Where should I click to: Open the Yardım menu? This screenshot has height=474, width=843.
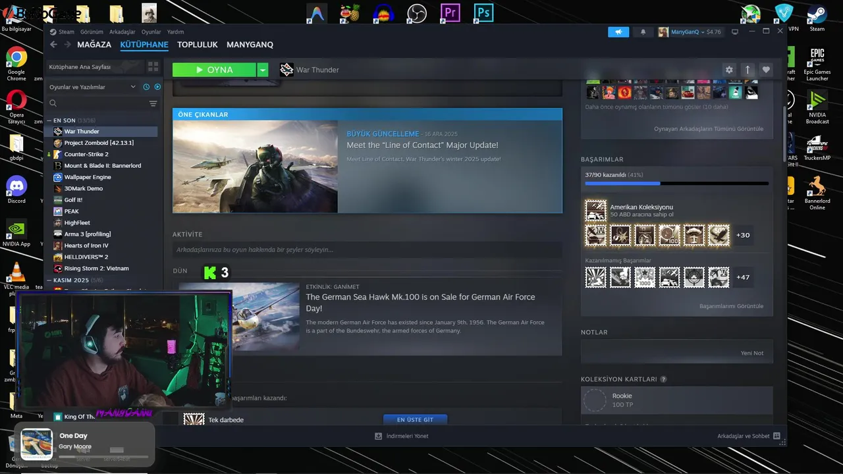pyautogui.click(x=175, y=32)
